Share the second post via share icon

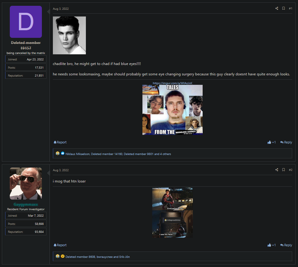click(x=277, y=170)
